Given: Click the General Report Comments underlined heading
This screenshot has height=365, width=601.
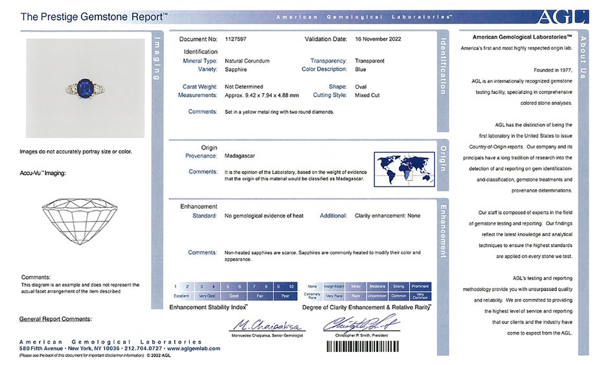Looking at the screenshot, I should click(x=55, y=319).
